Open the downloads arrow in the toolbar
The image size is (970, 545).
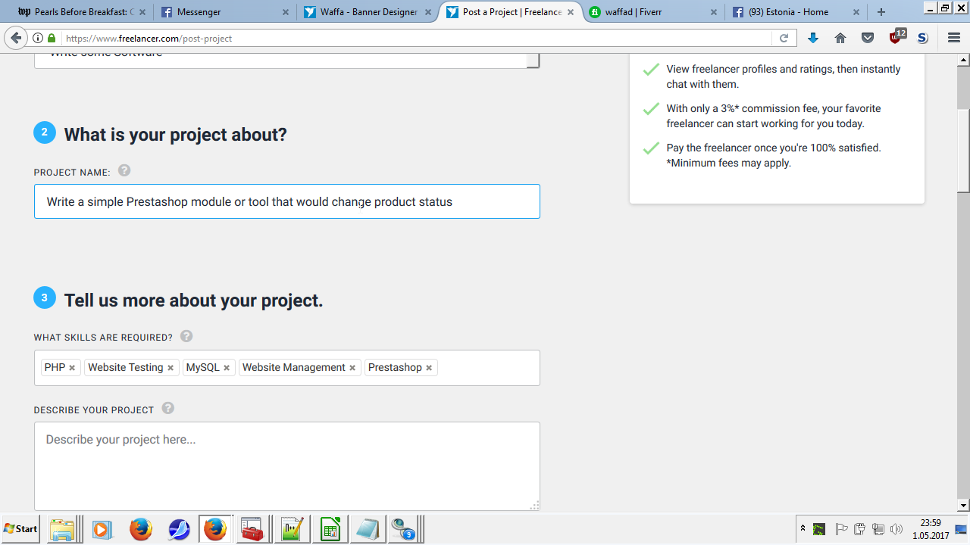tap(813, 38)
